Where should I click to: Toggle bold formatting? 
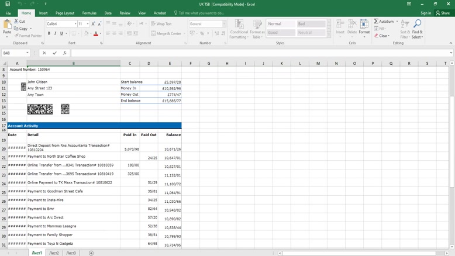pos(49,34)
